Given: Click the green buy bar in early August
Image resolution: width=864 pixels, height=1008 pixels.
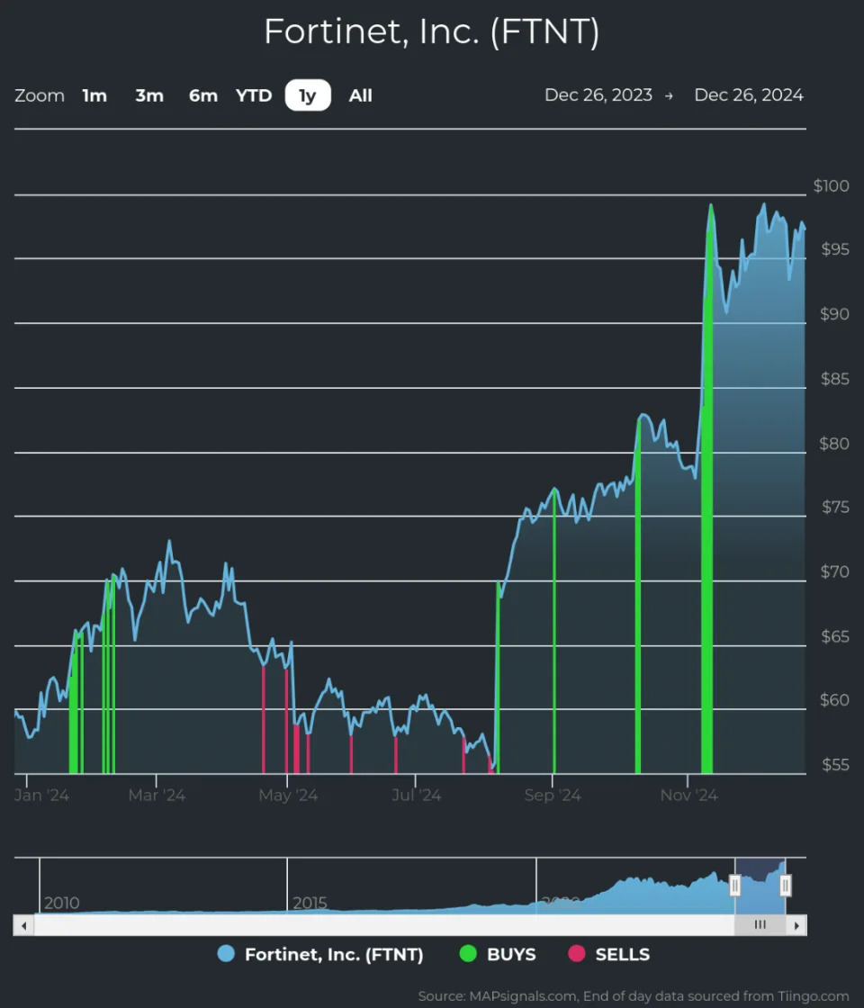Looking at the screenshot, I should [499, 679].
